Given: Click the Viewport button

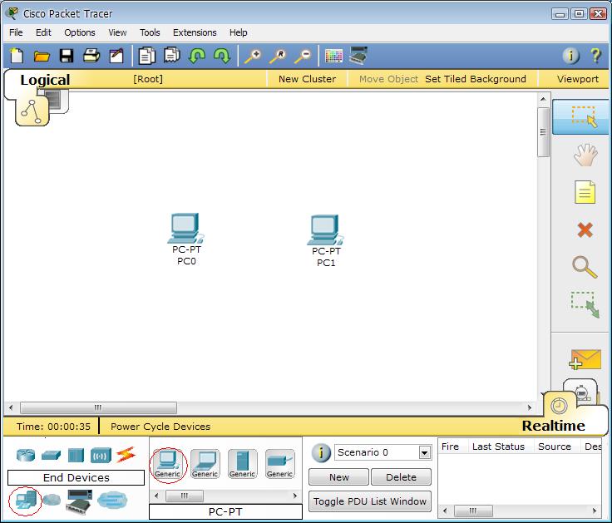Looking at the screenshot, I should [x=578, y=79].
